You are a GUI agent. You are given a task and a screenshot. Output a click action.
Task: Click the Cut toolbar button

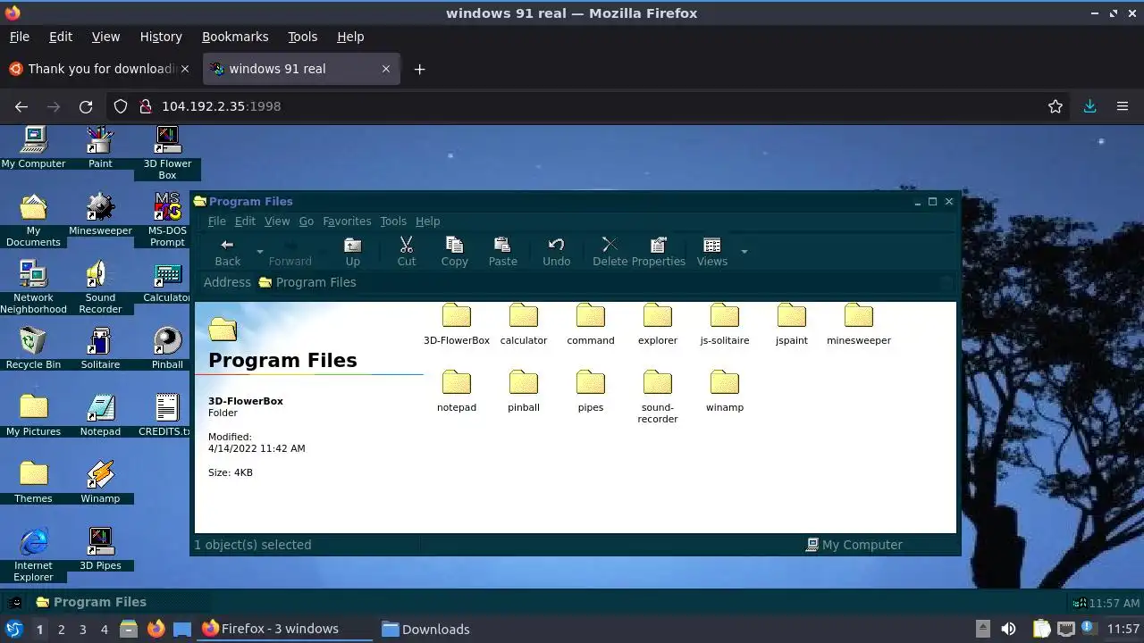pyautogui.click(x=407, y=252)
